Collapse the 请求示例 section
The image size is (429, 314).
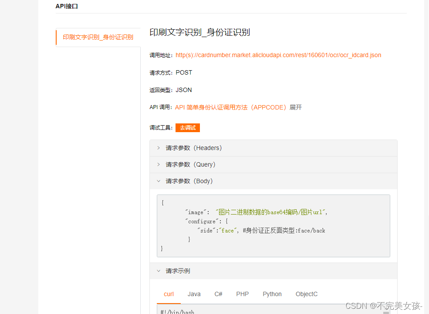pos(274,271)
